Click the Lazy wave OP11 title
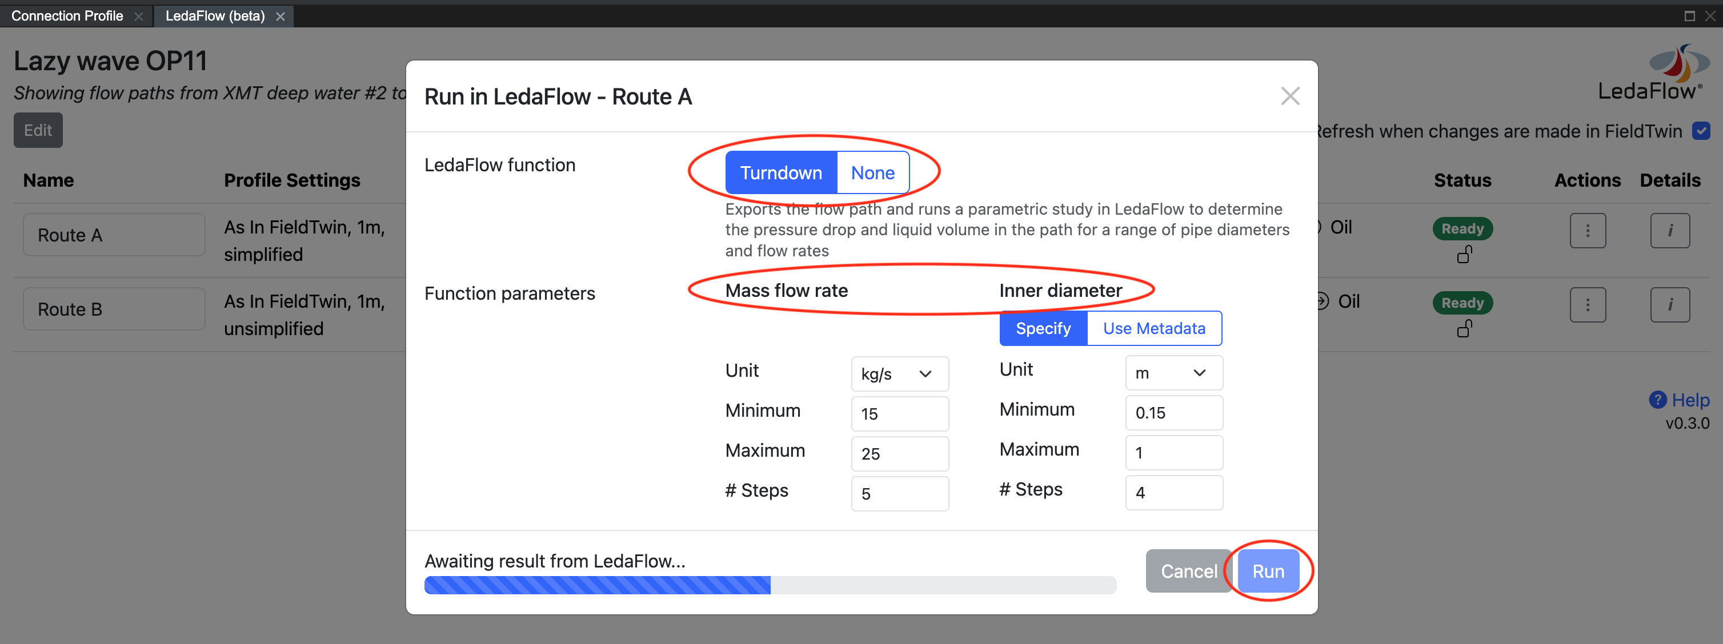Screen dimensions: 1723x644 tap(110, 61)
